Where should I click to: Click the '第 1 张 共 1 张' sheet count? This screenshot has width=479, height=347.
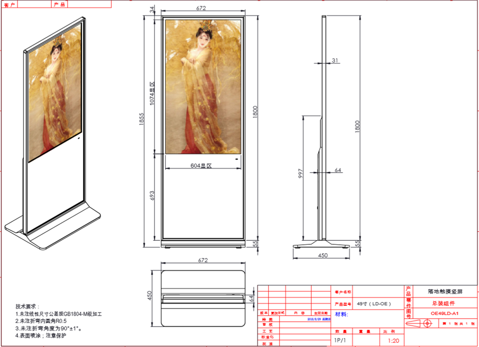pos(459,323)
